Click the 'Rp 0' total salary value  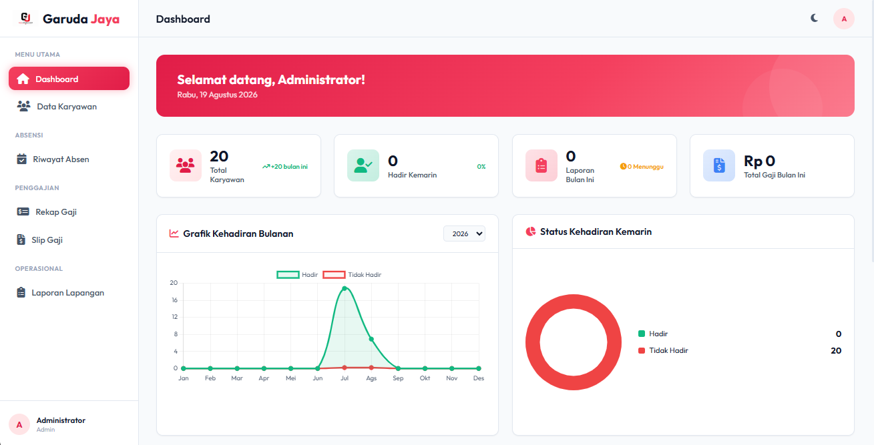(760, 161)
